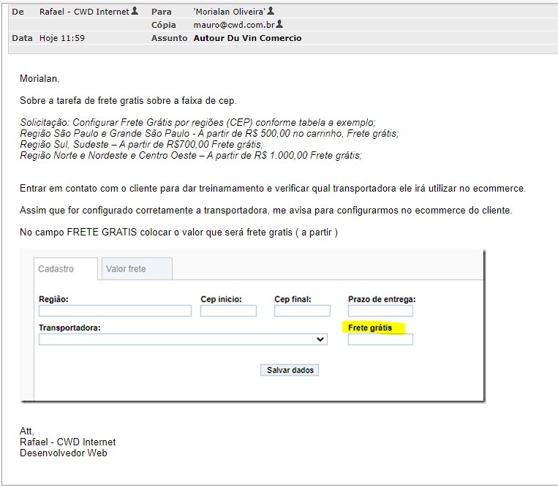558x487 pixels.
Task: Click the 'Solicitação: Configurar Frete Grátis' line
Action: 198,122
